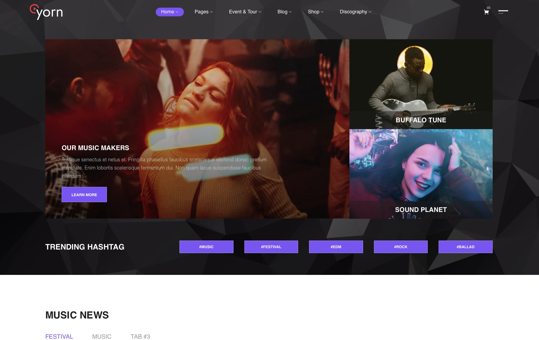
Task: Open the shopping cart icon
Action: 486,12
